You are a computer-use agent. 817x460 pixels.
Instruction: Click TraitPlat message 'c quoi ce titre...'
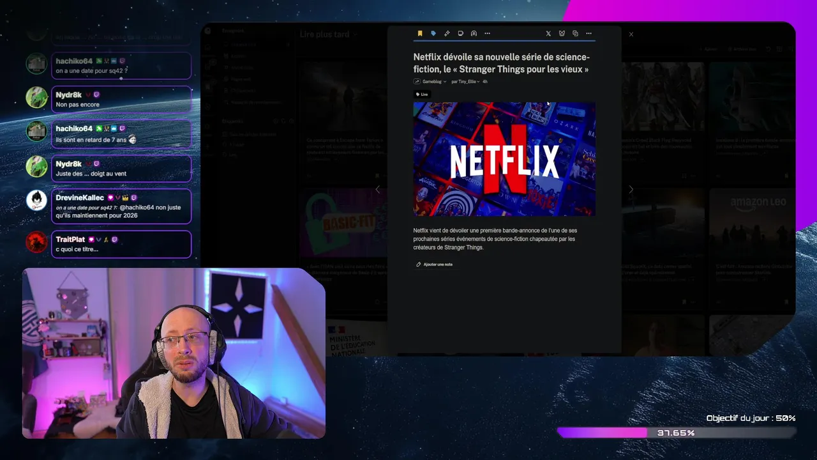77,249
